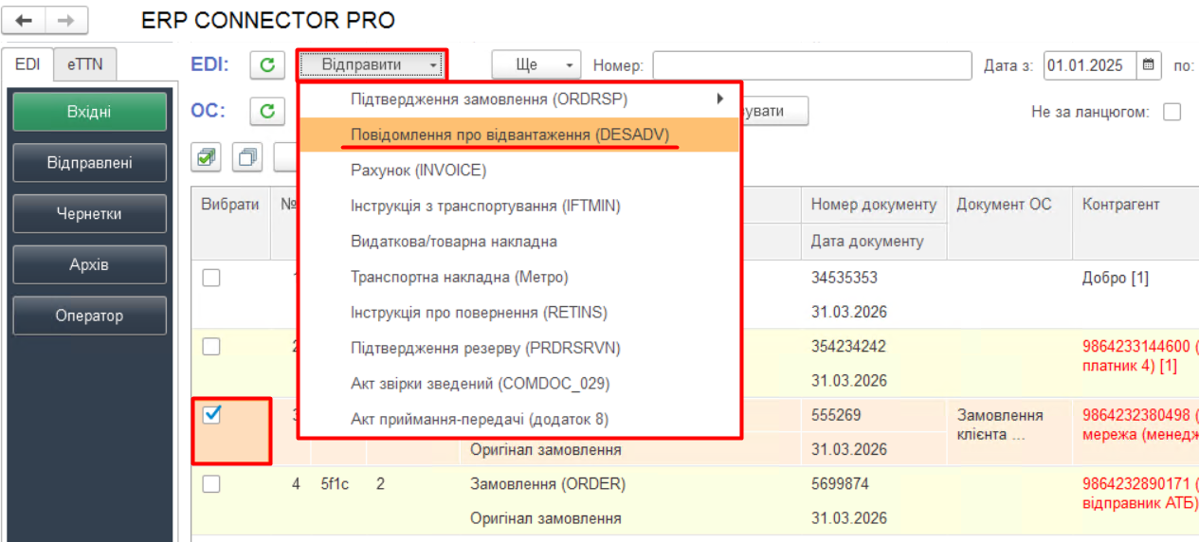1199x542 pixels.
Task: Click the deselect all rows icon
Action: 248,156
